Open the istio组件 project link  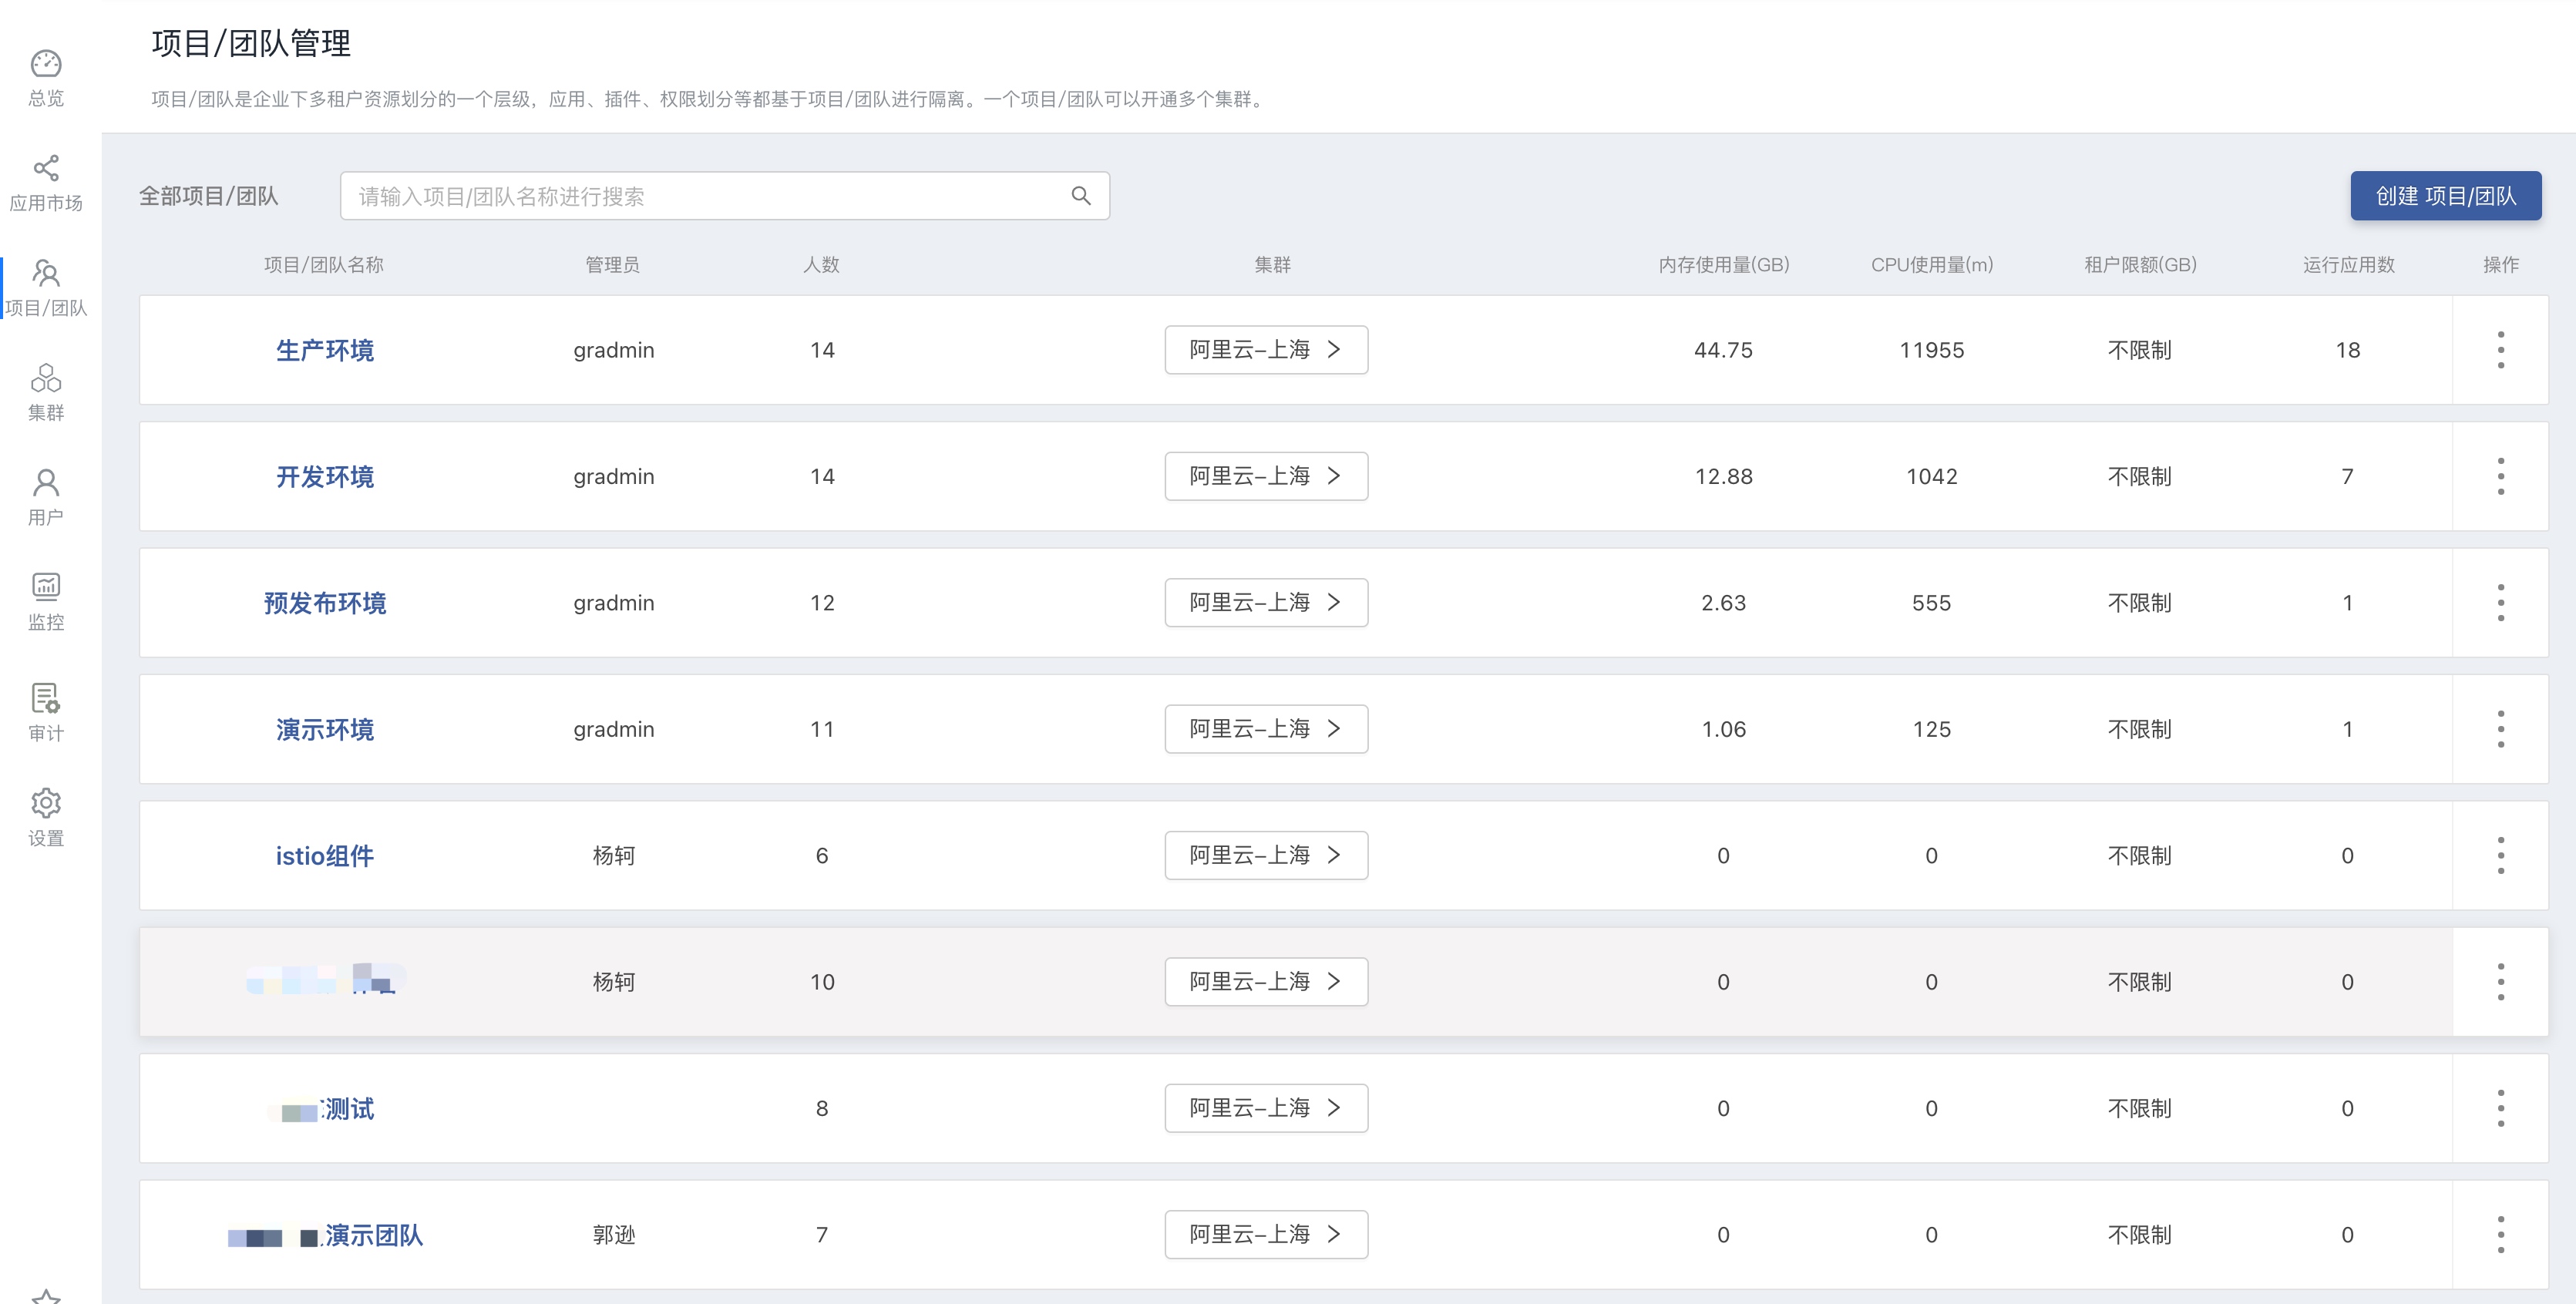325,856
